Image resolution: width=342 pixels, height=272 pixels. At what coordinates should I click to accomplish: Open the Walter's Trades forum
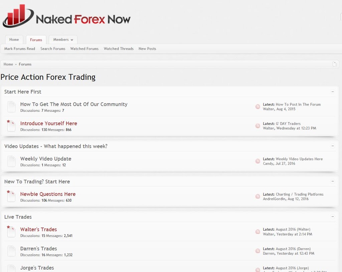pos(39,229)
